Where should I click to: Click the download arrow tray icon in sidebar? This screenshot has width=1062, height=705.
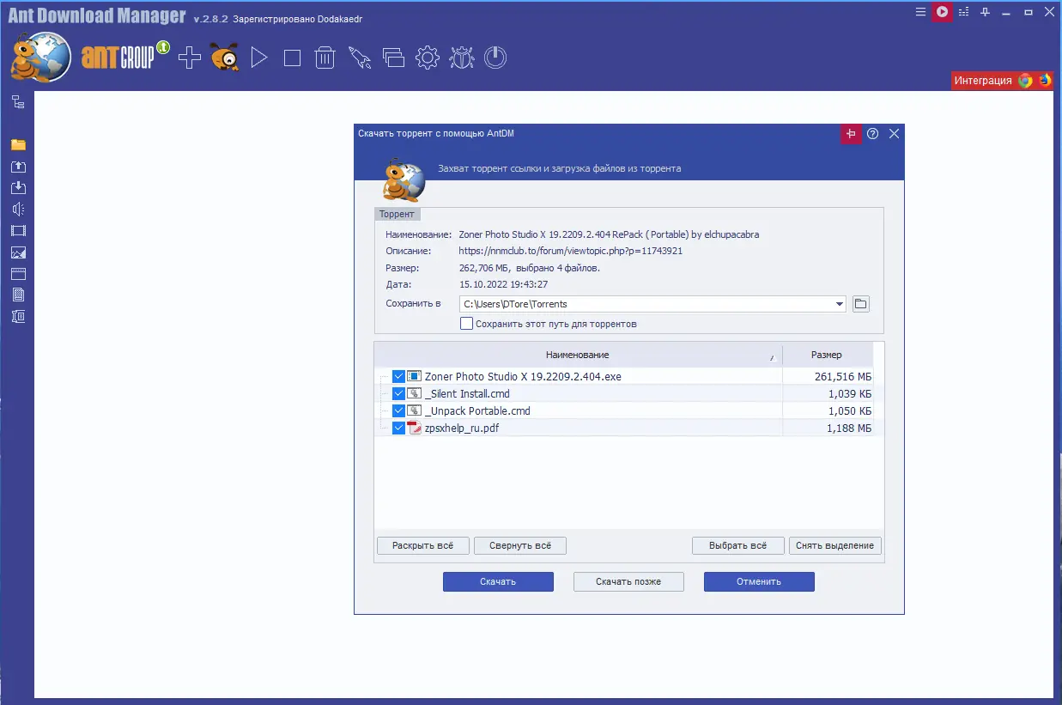(x=18, y=188)
